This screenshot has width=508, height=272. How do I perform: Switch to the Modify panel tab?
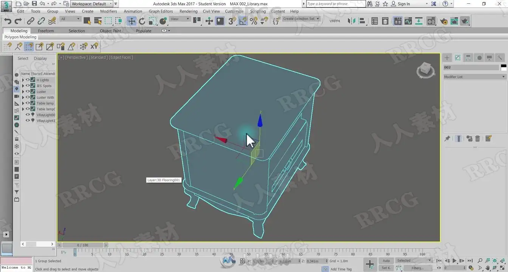point(458,58)
